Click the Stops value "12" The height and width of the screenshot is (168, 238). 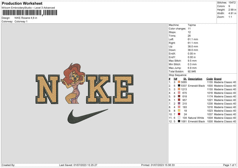[189, 32]
